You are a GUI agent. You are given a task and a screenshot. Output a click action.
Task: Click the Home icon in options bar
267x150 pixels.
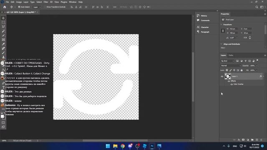click(x=5, y=7)
